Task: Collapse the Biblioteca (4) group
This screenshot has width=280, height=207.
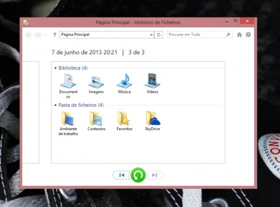Action: (55, 68)
